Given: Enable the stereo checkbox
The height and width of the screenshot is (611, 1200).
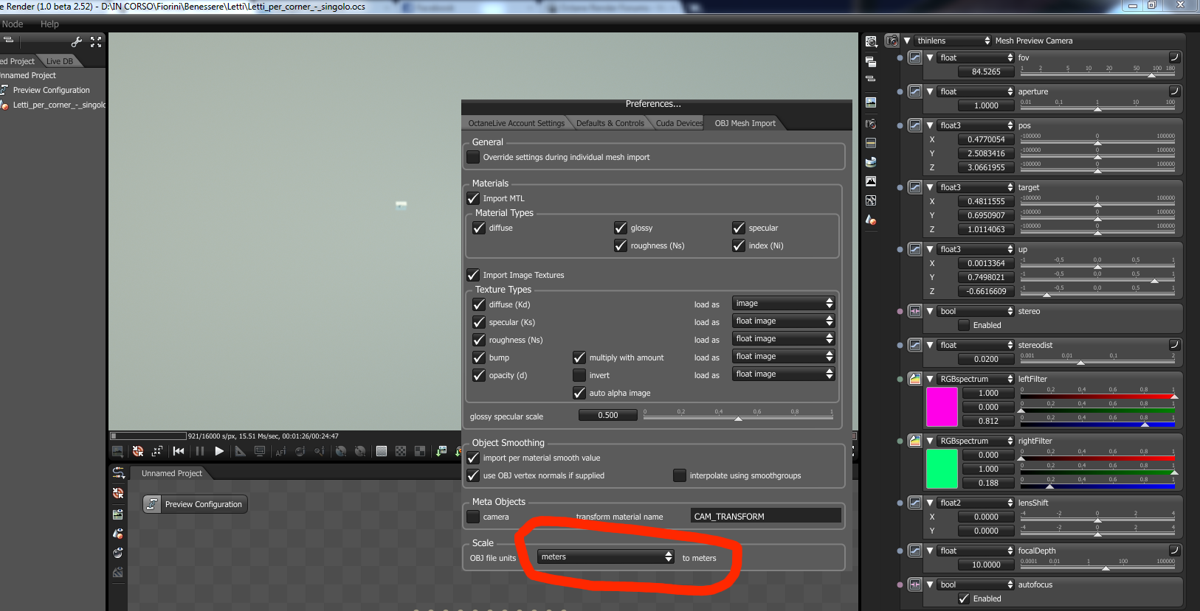Looking at the screenshot, I should coord(964,325).
